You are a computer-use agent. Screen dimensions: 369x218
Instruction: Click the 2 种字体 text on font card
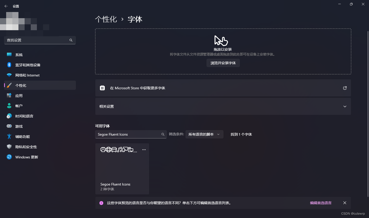pos(107,189)
